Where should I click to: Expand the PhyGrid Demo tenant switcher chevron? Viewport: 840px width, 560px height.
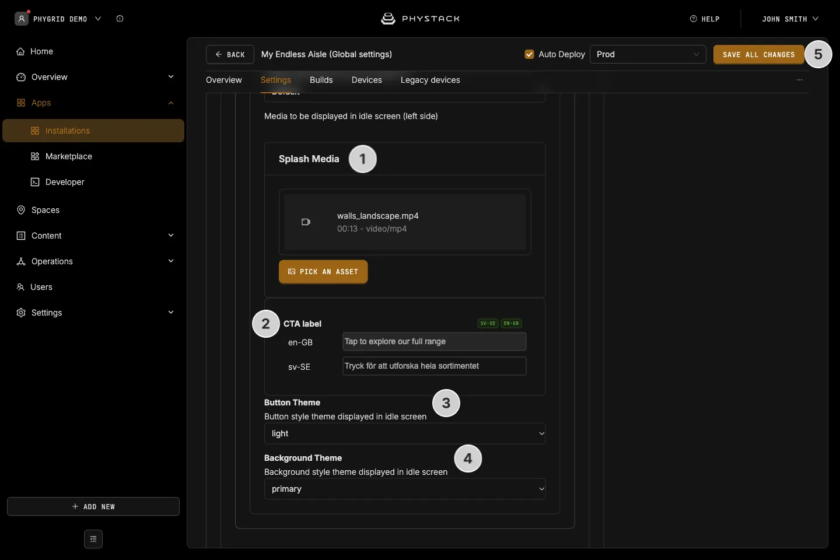98,19
